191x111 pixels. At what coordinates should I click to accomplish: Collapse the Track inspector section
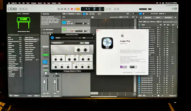point(41,33)
